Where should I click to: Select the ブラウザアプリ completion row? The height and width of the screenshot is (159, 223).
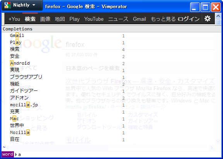pyautogui.click(x=111, y=77)
